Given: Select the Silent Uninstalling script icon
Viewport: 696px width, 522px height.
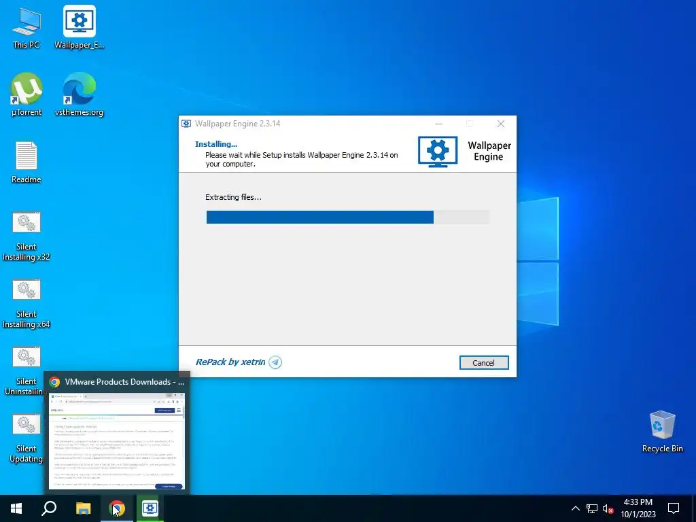Looking at the screenshot, I should 27,371.
